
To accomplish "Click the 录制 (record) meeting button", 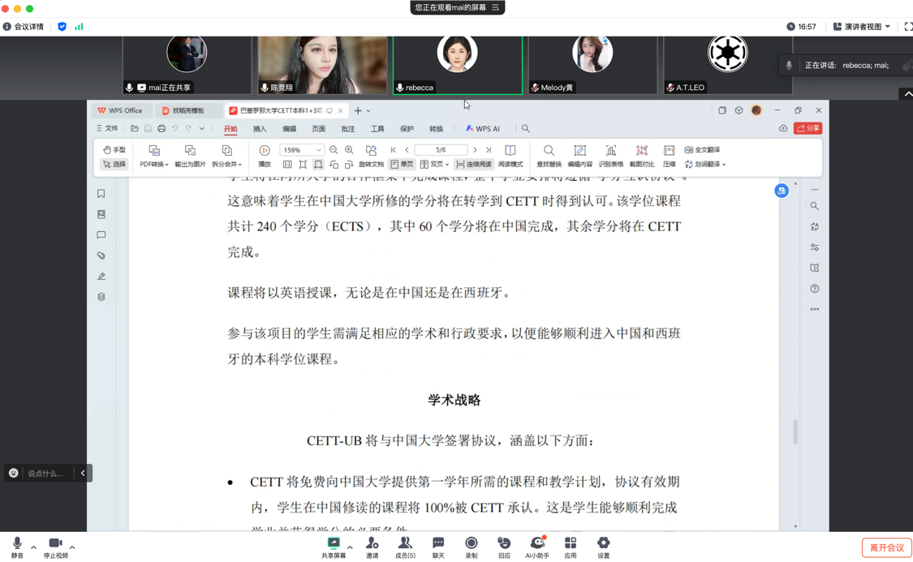I will pyautogui.click(x=472, y=547).
